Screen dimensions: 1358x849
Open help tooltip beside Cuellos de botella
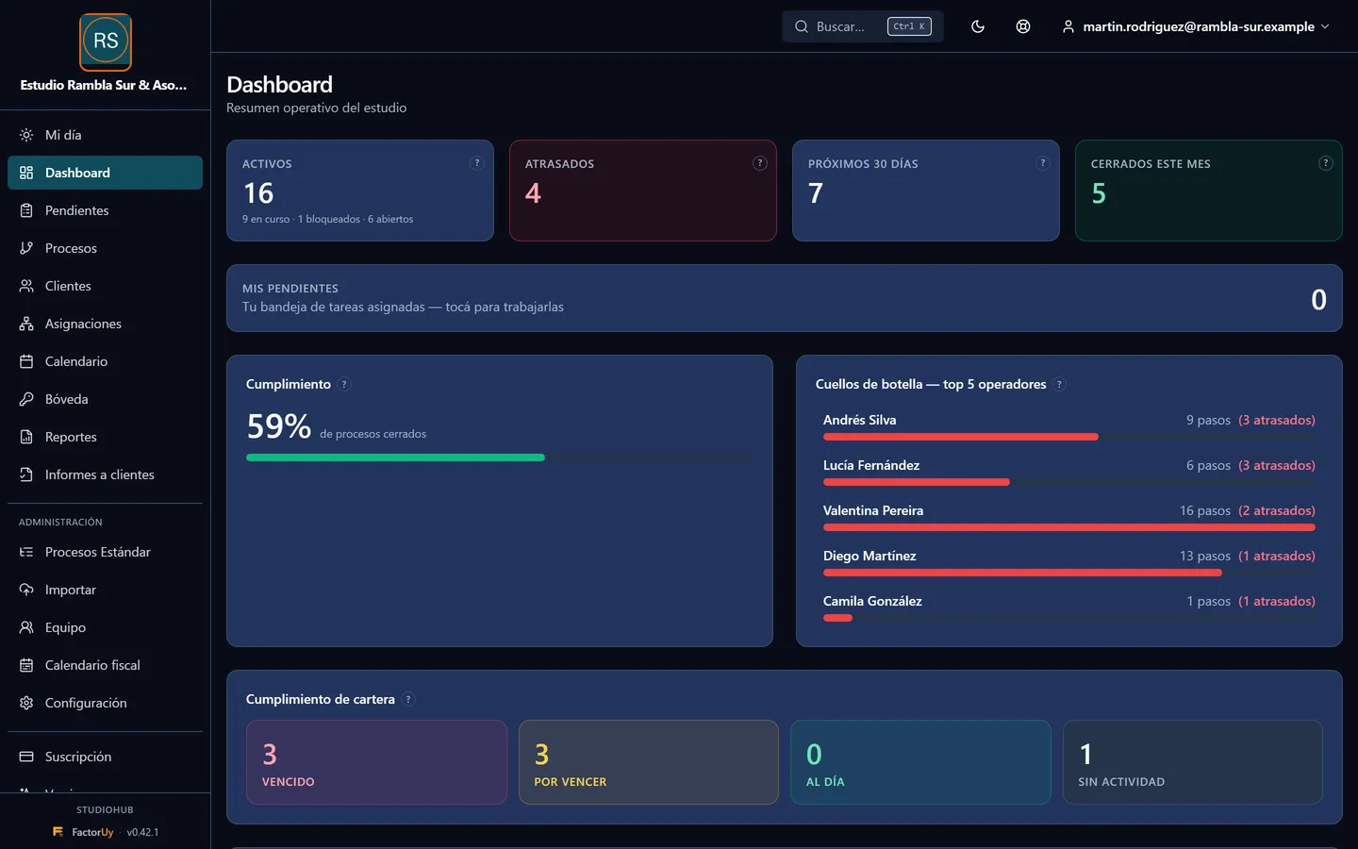1060,384
